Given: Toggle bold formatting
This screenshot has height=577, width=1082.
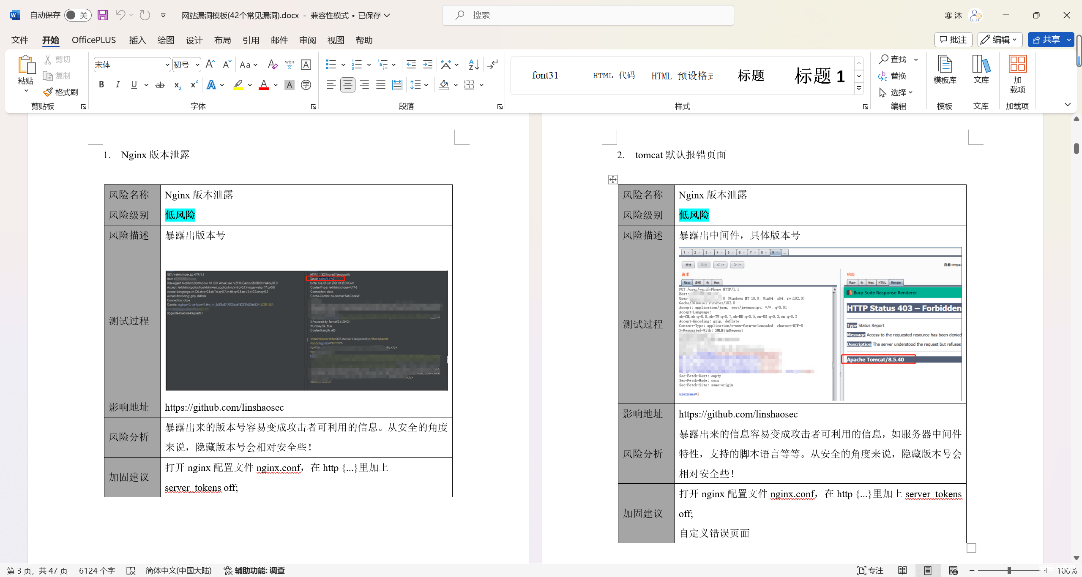Looking at the screenshot, I should 101,84.
